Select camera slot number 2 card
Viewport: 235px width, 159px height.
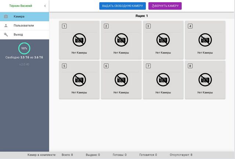click(121, 40)
